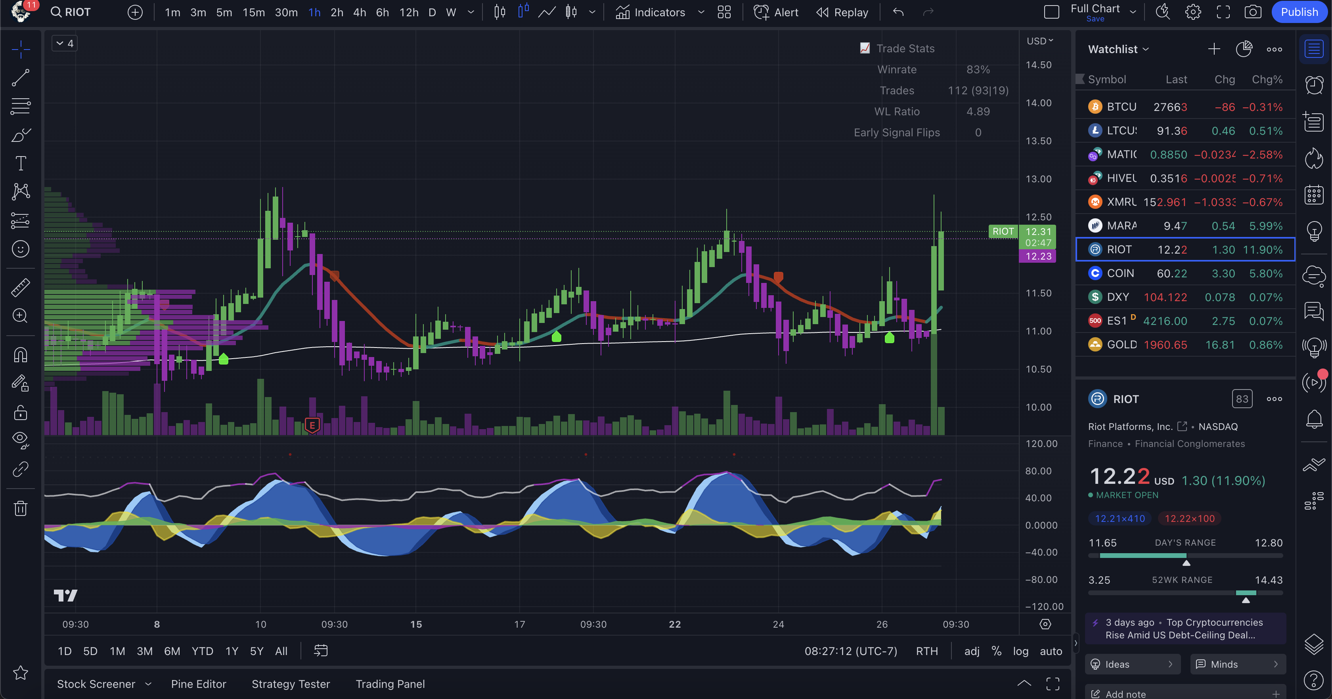Select the line chart style icon
Screen dimensions: 1332x699
[x=547, y=12]
